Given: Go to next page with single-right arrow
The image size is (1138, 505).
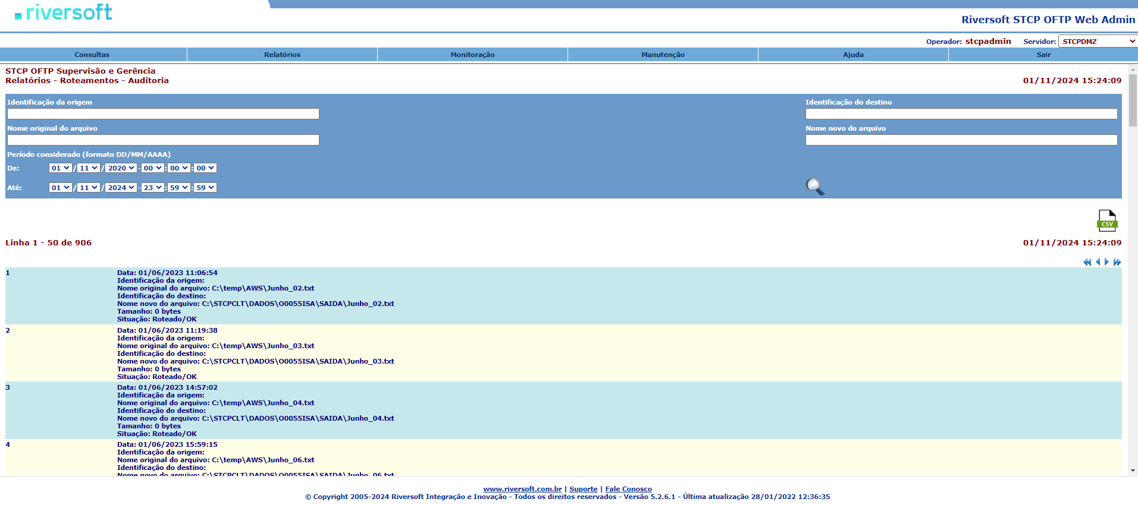Looking at the screenshot, I should click(1106, 262).
